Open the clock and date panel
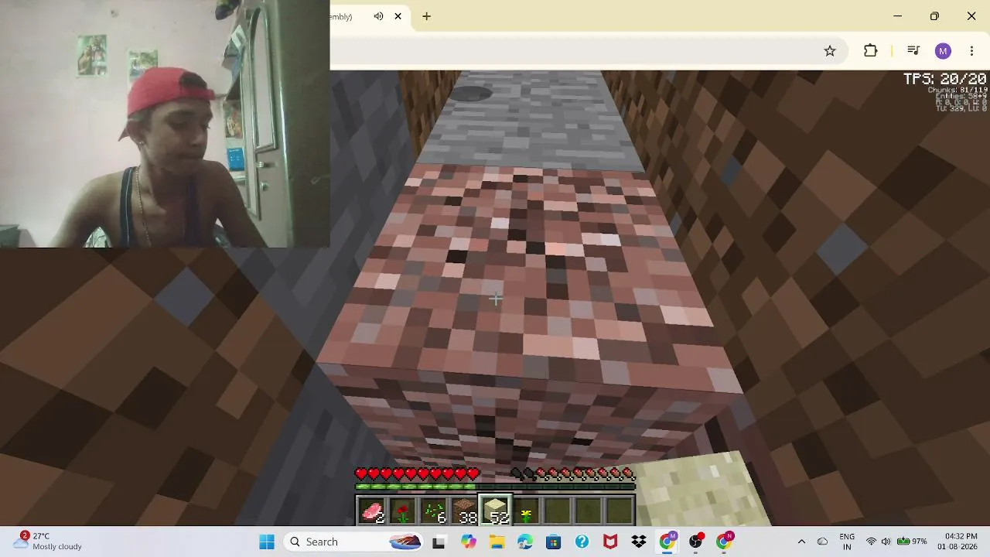 coord(957,542)
